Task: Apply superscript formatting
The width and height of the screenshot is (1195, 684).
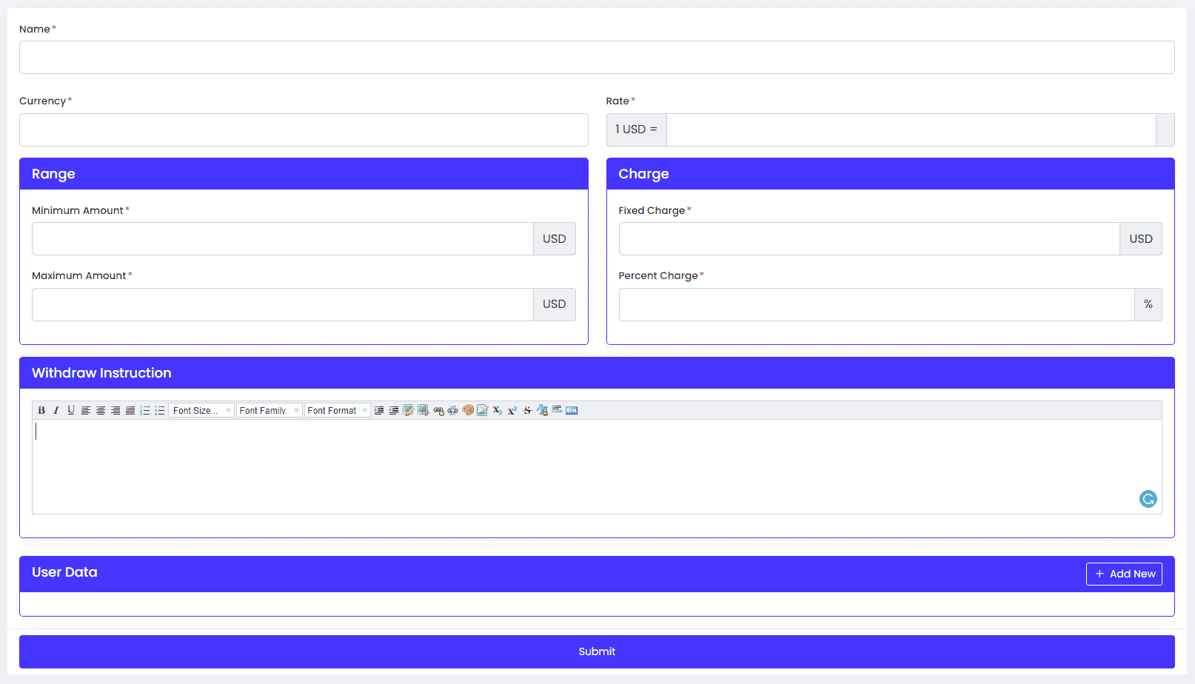Action: (512, 410)
